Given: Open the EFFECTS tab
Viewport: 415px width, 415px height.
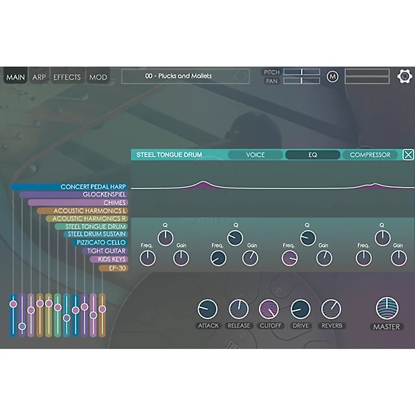Looking at the screenshot, I should click(x=67, y=77).
